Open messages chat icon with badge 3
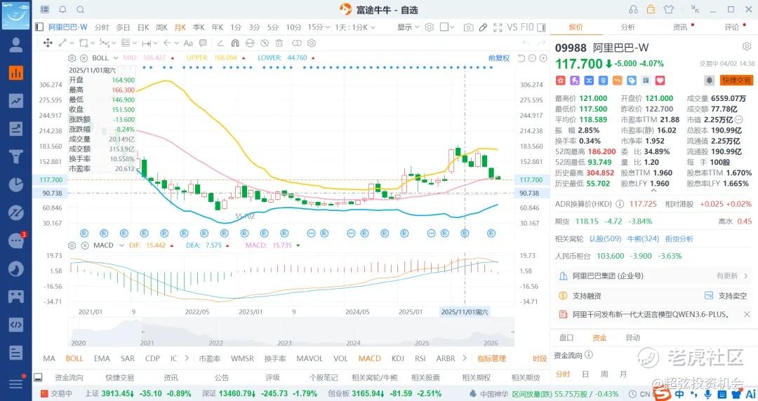 16,240
